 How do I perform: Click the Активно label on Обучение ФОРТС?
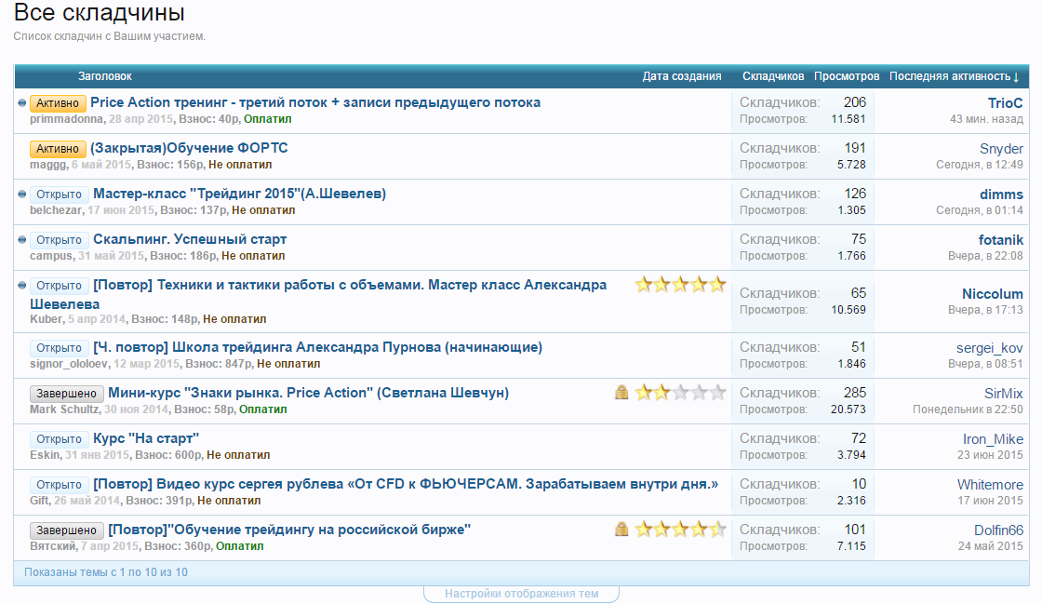point(58,149)
